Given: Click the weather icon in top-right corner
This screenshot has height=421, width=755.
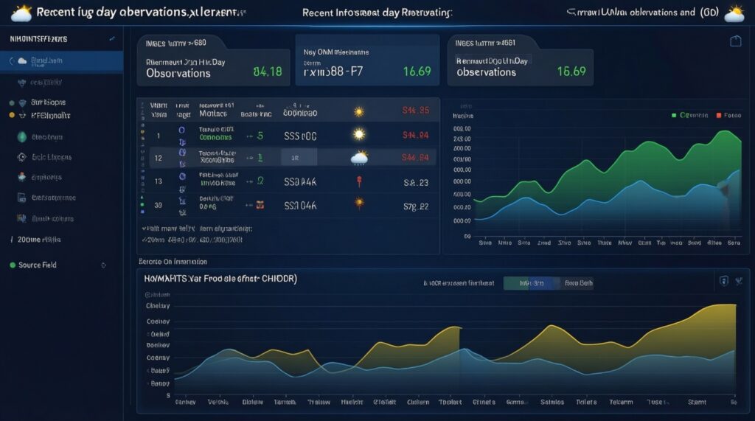Looking at the screenshot, I should tap(734, 13).
